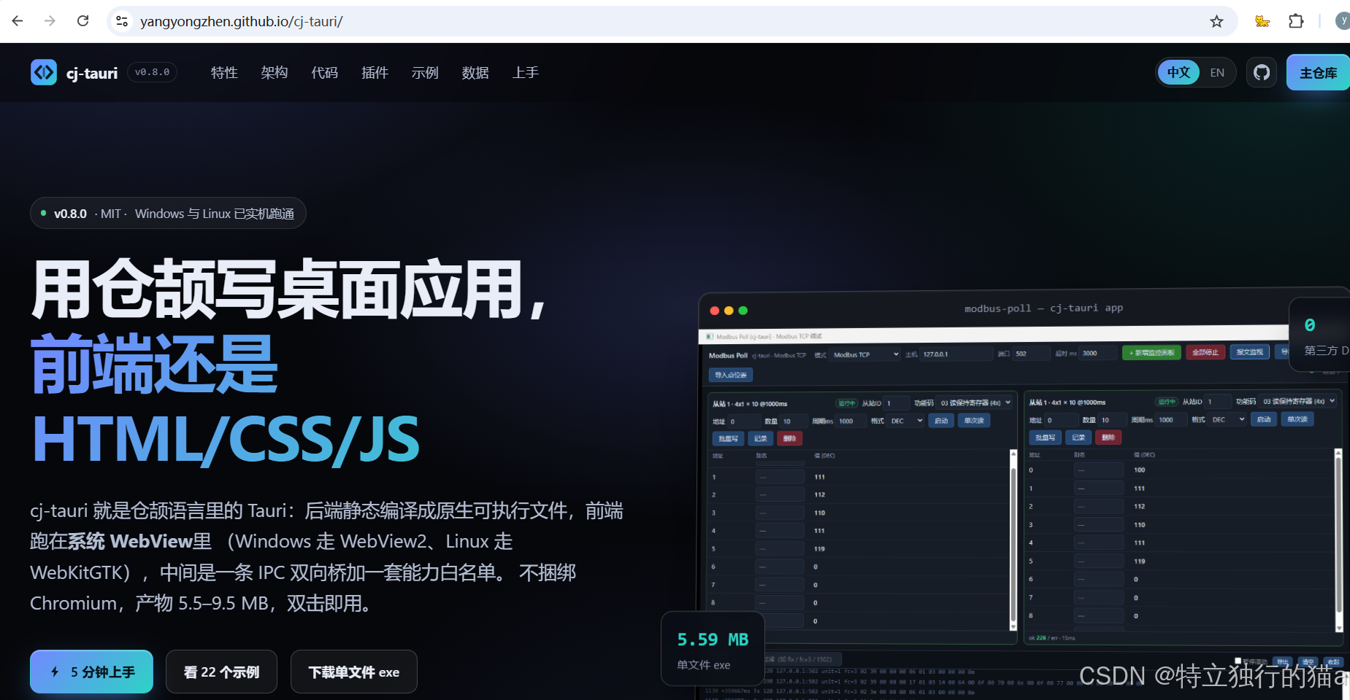Click the 前端还是 heading text
Screen dimensions: 1350x700
[x=154, y=364]
